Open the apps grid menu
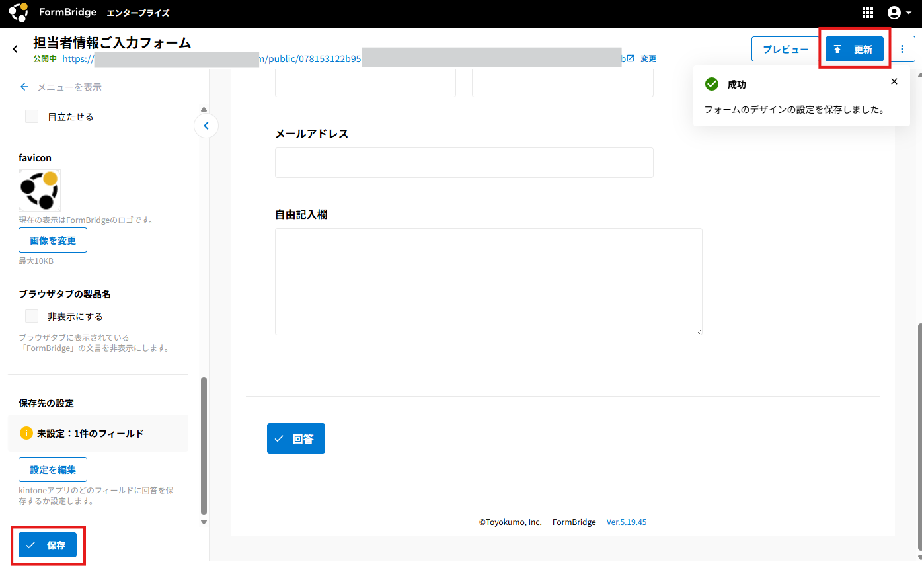The height and width of the screenshot is (566, 922). pyautogui.click(x=868, y=13)
